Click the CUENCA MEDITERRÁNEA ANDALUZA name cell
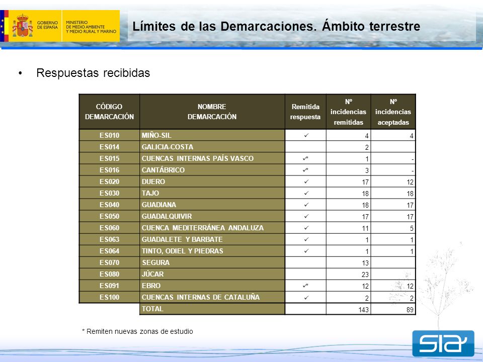The height and width of the screenshot is (362, 483). [212, 228]
